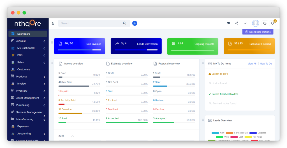Click the Leads Conversion progress bar
287x148 pixels.
pos(136,50)
